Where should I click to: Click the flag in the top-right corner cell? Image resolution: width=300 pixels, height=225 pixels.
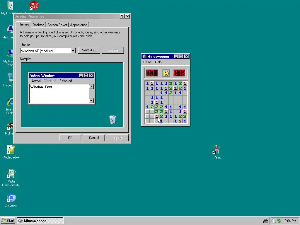(185, 83)
